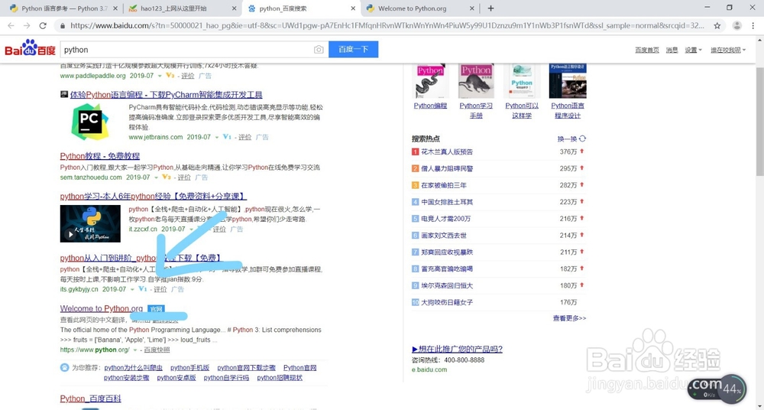Click site lock icon in address bar

coord(63,25)
